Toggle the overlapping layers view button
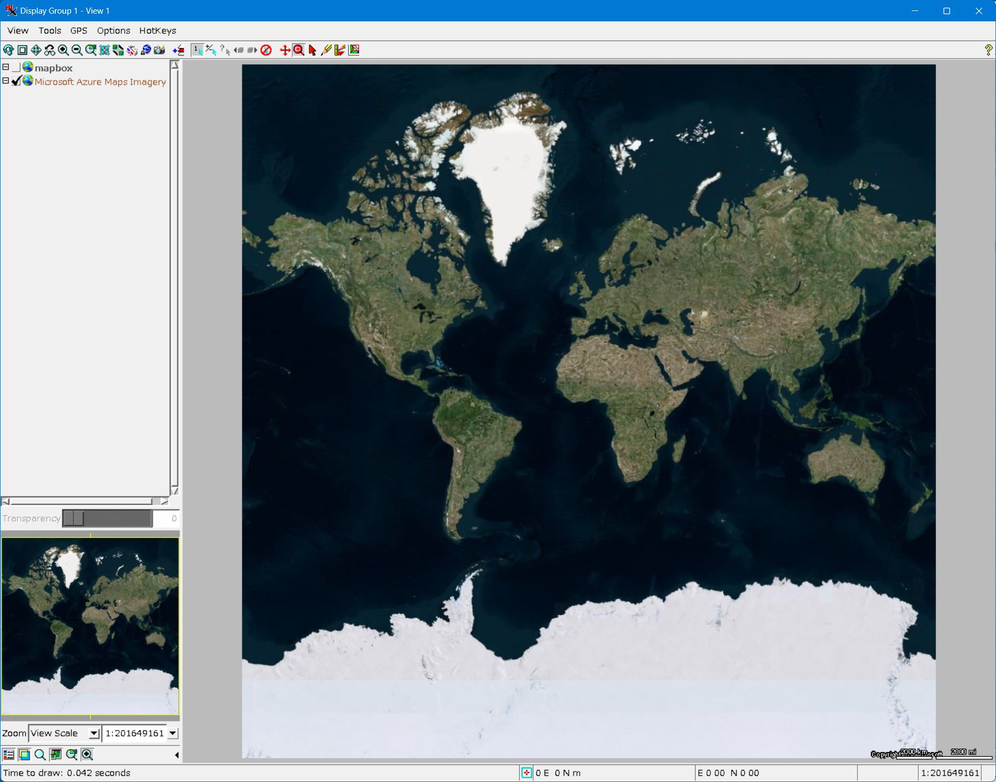996x782 pixels. click(x=24, y=755)
